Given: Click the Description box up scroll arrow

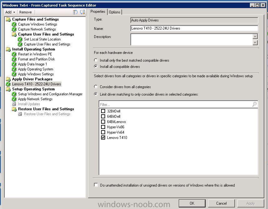Looking at the screenshot, I should (255, 36).
